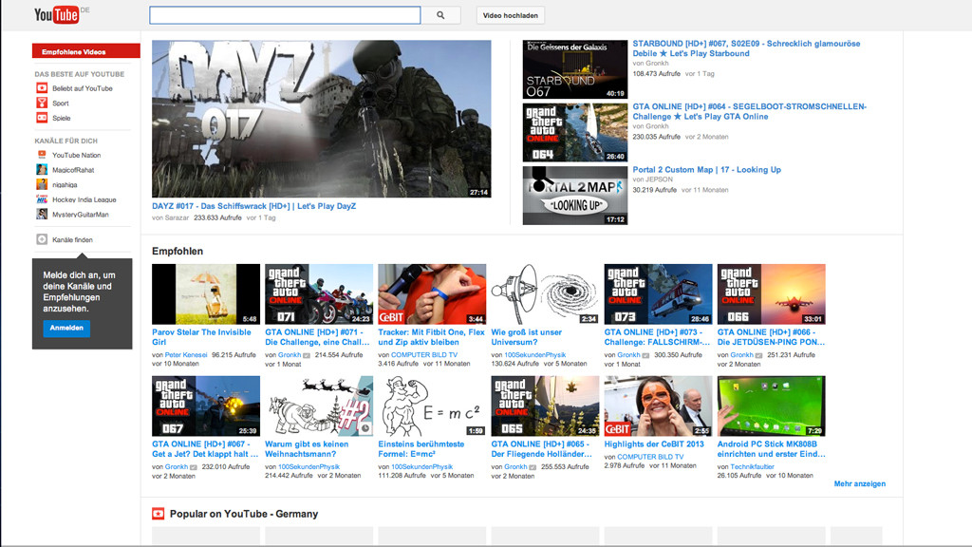This screenshot has height=547, width=972.
Task: Open Beliebt auf YouTube in sidebar
Action: [83, 88]
